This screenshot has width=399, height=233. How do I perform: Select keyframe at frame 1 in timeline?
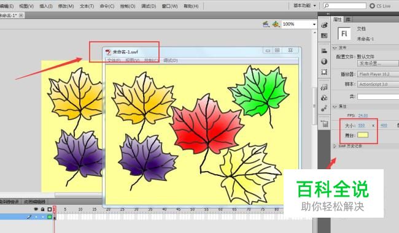point(55,217)
